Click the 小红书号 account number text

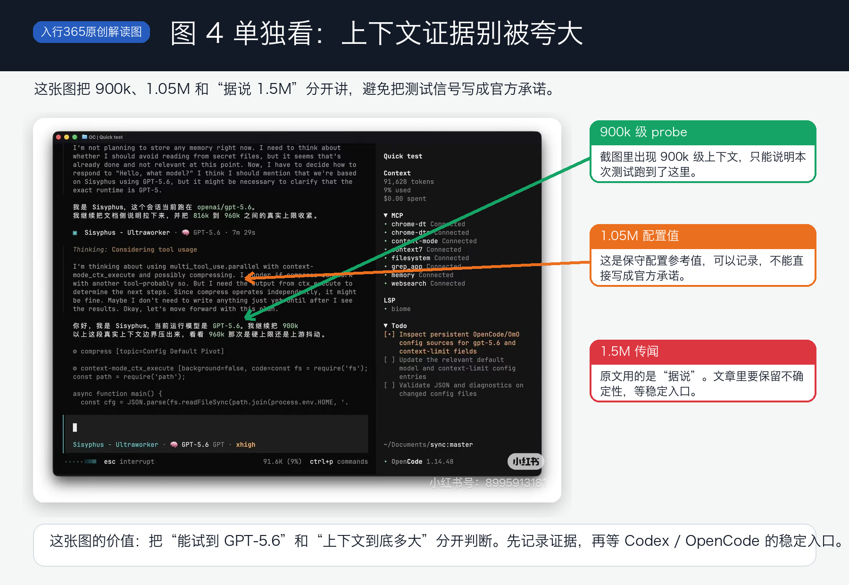click(x=488, y=483)
